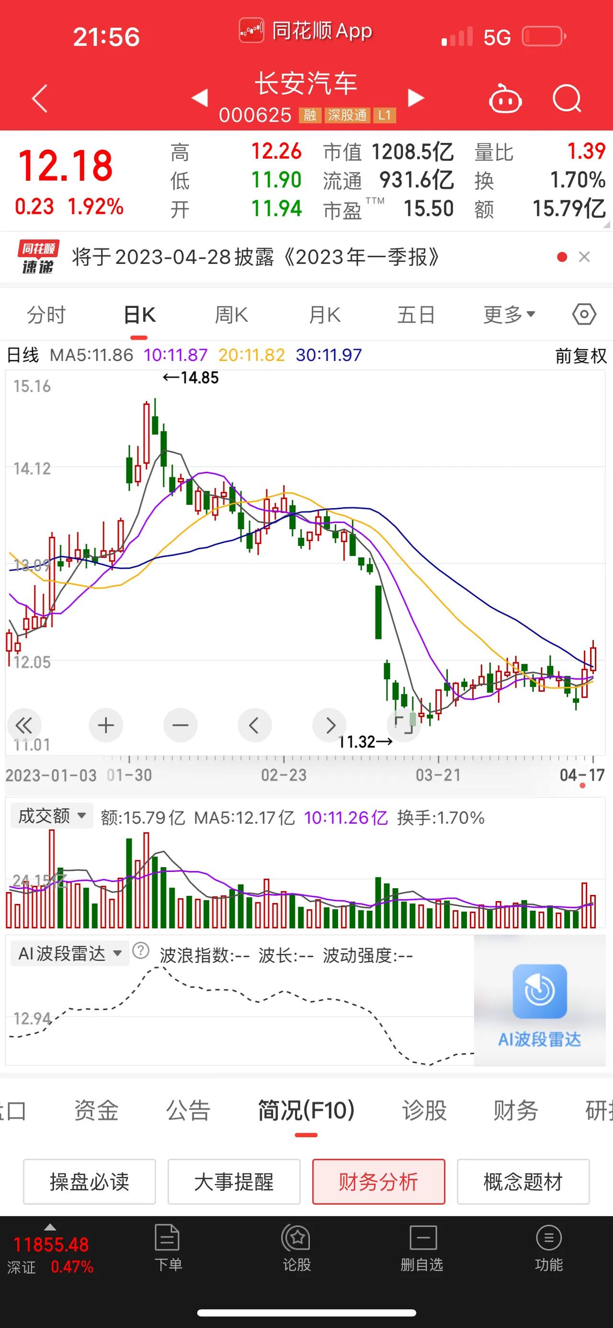
Task: Go back with the left chevron arrow
Action: (x=40, y=98)
